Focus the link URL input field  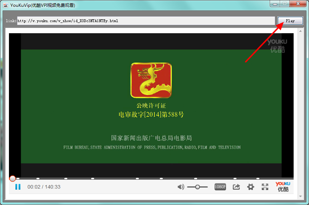[146, 21]
